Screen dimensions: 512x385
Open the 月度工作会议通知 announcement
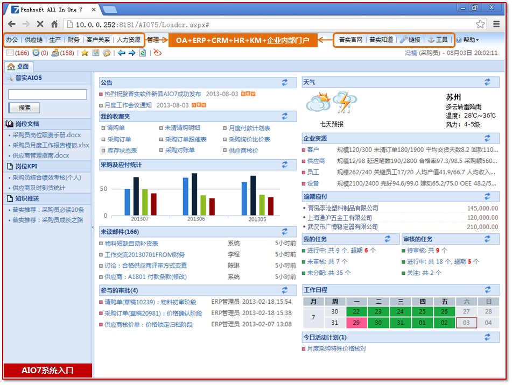[x=128, y=105]
